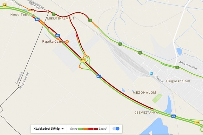The image size is (203, 135).
Task: Click the yellow 64 route marker
Action: (x=5, y=5)
